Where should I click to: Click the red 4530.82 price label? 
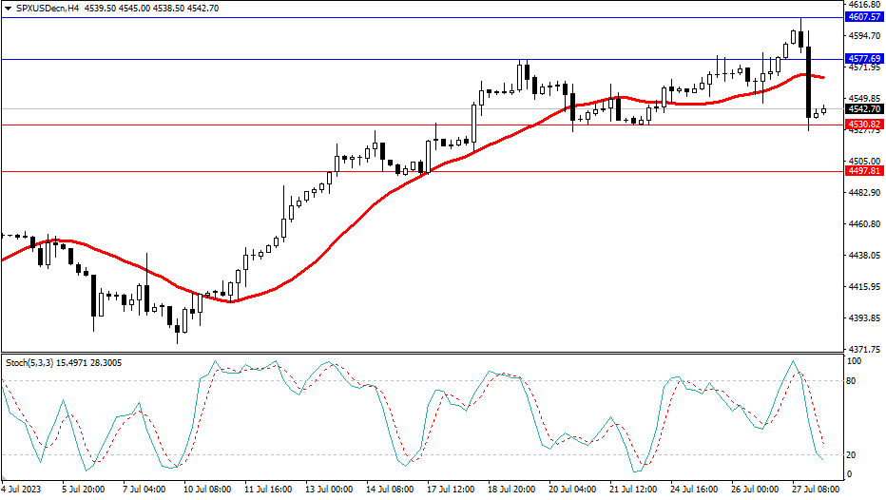864,125
